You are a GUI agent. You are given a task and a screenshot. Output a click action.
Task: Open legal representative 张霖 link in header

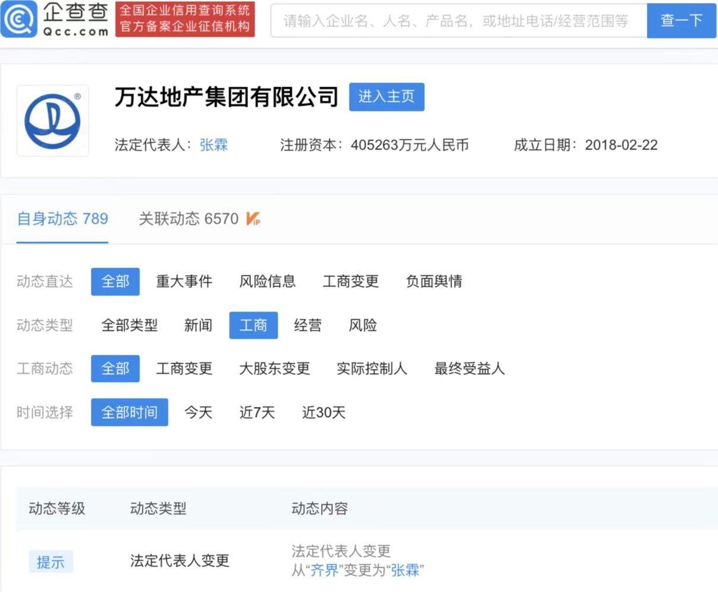pos(214,145)
